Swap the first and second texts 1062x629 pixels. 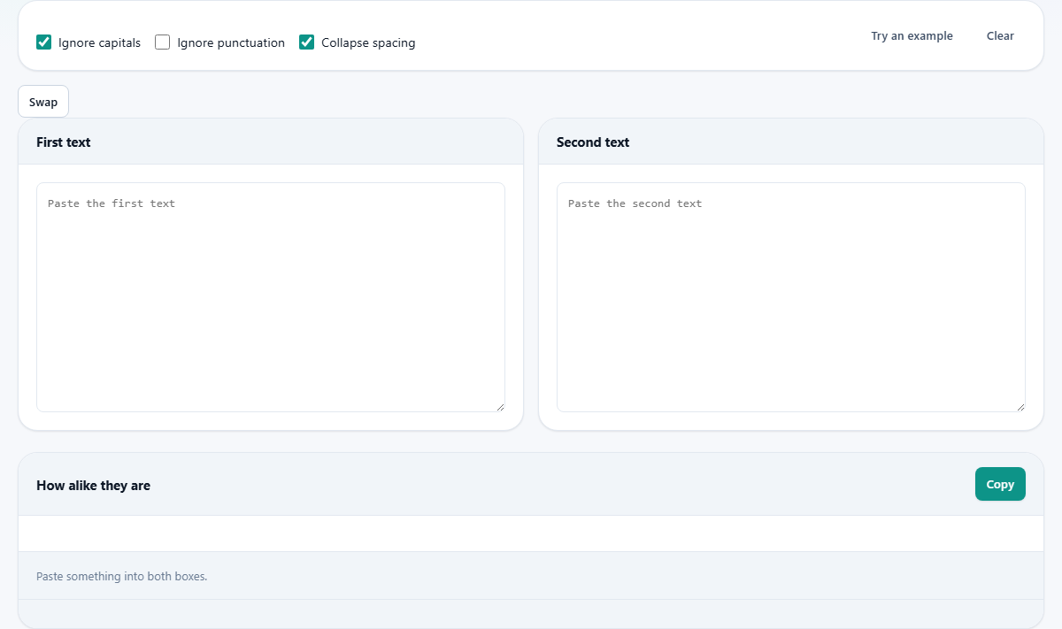(x=43, y=102)
